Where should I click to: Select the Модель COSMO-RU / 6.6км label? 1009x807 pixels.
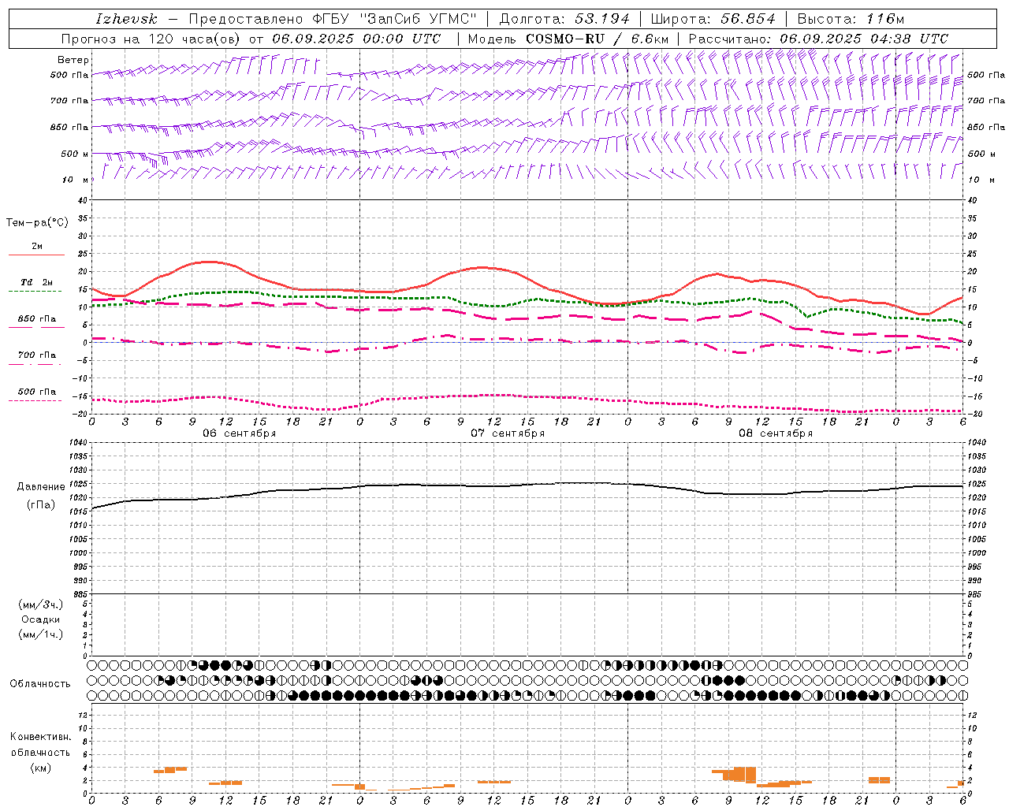pos(568,39)
